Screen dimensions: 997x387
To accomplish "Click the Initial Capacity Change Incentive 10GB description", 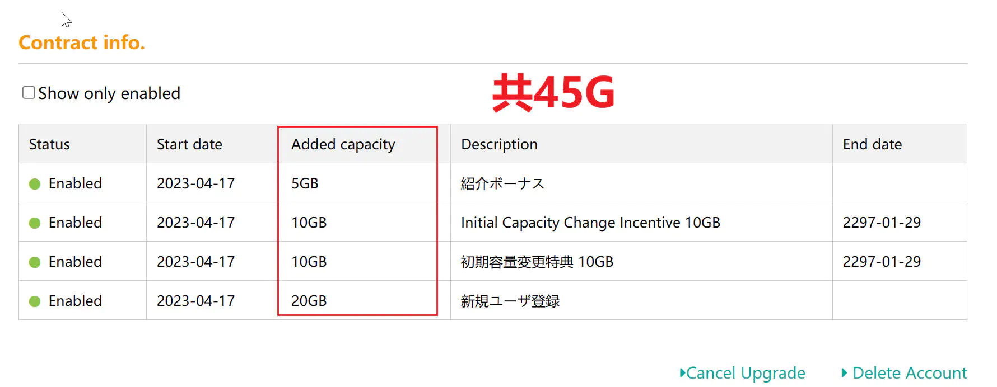I will 590,223.
